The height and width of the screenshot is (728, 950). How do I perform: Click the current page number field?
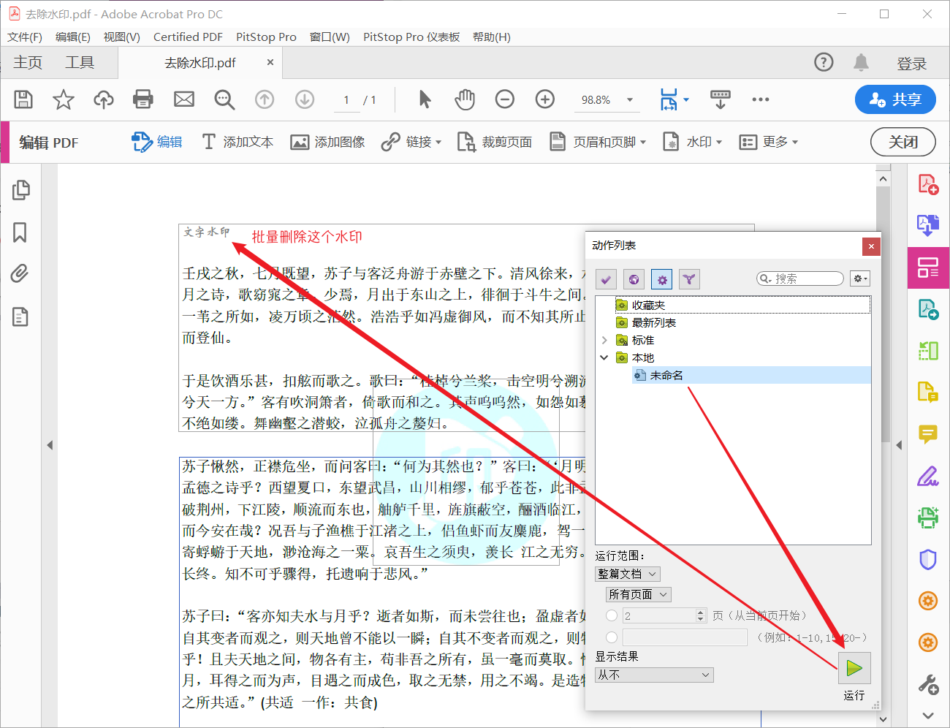346,100
